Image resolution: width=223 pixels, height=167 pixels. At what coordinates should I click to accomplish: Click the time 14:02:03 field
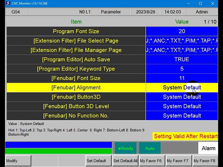tap(173, 12)
